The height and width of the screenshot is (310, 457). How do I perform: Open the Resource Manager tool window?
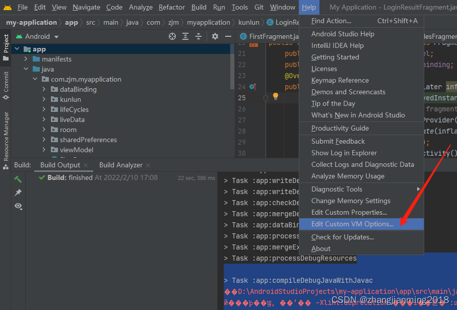click(x=6, y=140)
